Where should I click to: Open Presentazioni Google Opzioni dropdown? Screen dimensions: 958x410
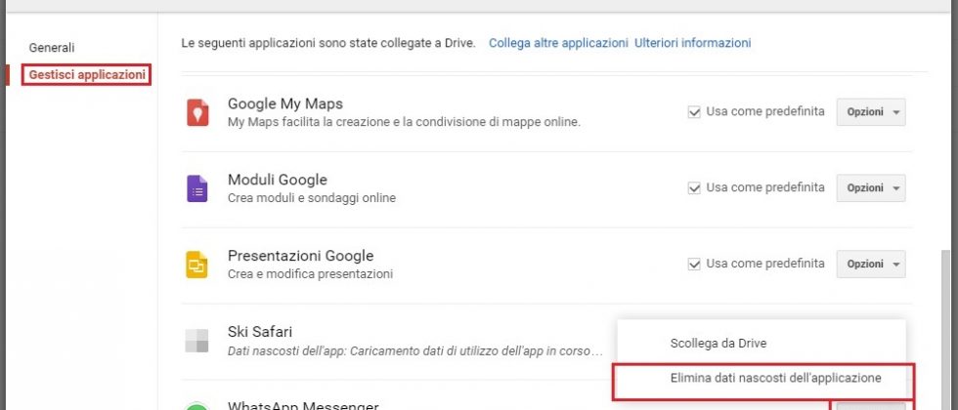pyautogui.click(x=870, y=265)
